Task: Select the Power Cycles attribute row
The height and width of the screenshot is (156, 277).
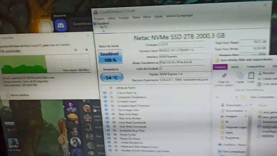Action: coord(159,135)
